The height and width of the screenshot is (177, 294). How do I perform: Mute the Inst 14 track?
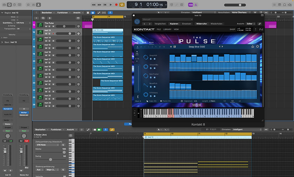46,41
